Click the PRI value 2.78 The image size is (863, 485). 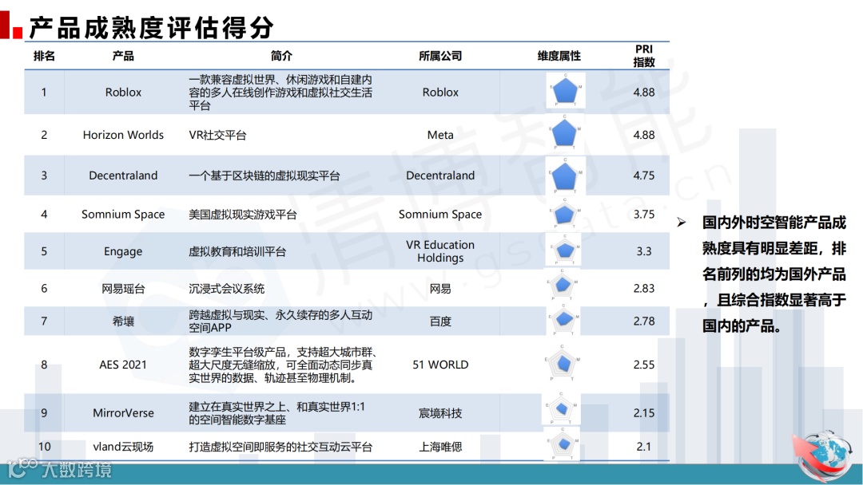[x=644, y=321]
